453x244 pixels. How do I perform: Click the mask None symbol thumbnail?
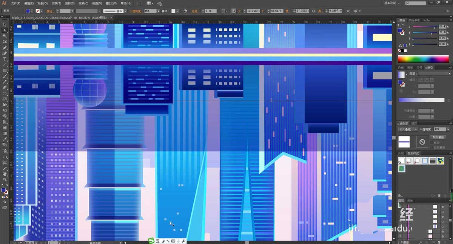422,142
